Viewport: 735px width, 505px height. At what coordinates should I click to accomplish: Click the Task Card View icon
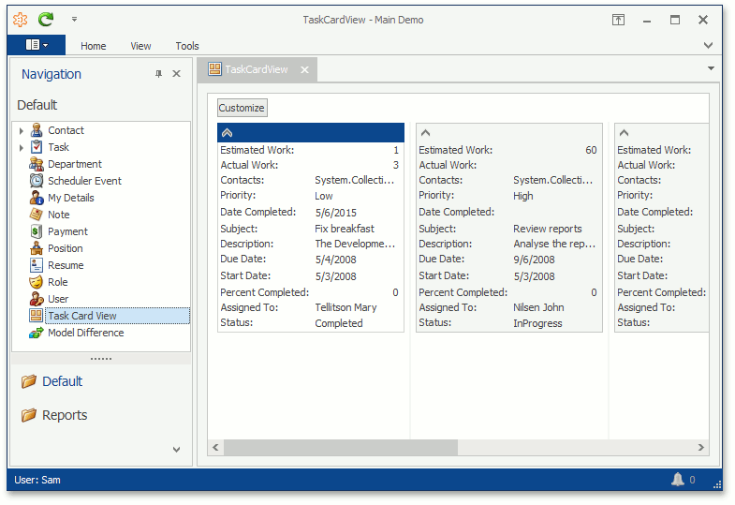[x=37, y=316]
